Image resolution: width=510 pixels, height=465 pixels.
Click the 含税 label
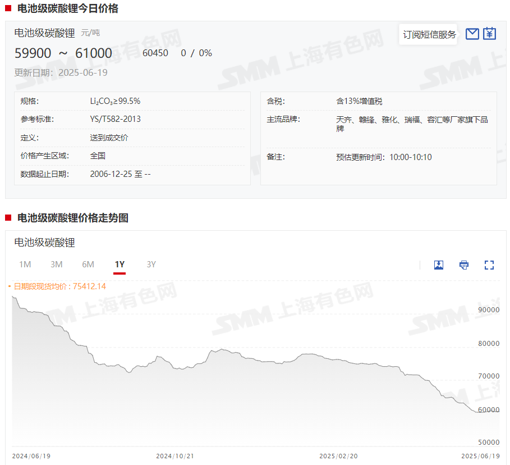[x=275, y=101]
